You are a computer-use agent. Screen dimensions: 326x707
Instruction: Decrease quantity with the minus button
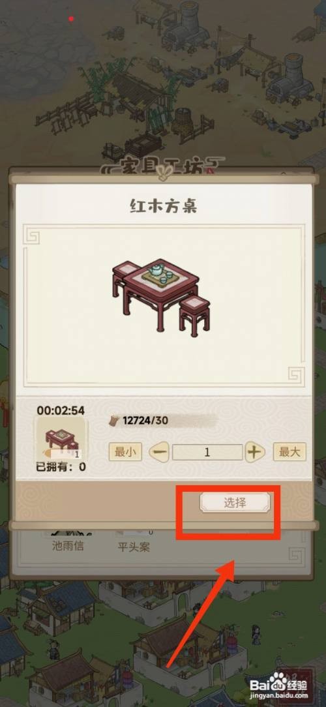tap(159, 452)
